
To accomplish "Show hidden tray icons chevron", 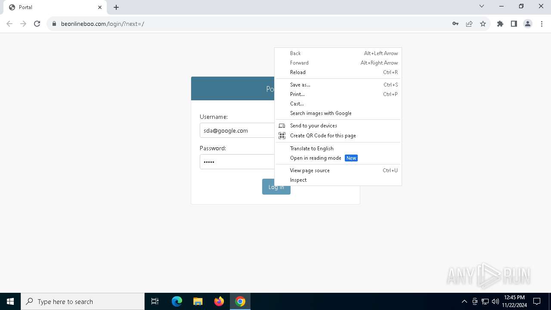I will [464, 301].
